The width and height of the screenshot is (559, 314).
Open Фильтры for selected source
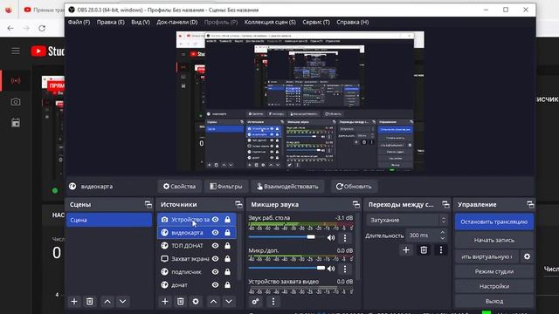click(226, 186)
